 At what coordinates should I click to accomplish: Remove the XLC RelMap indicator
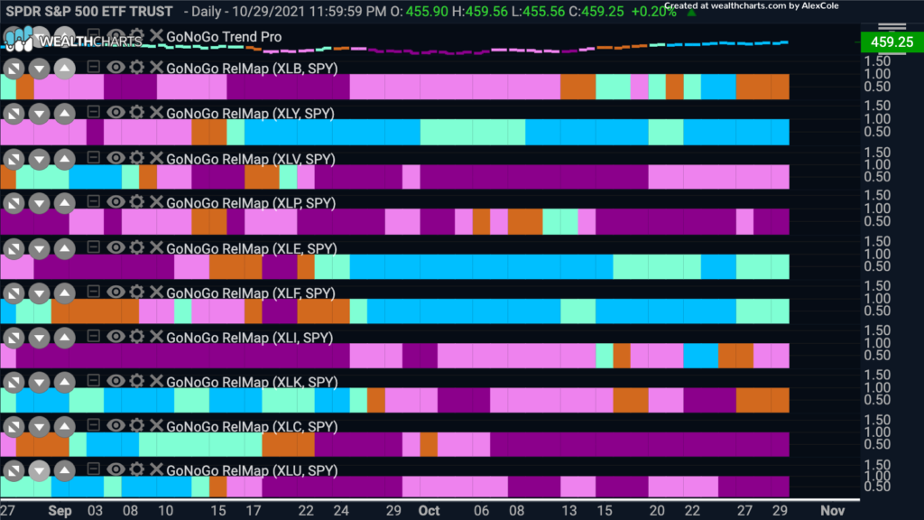coord(156,426)
